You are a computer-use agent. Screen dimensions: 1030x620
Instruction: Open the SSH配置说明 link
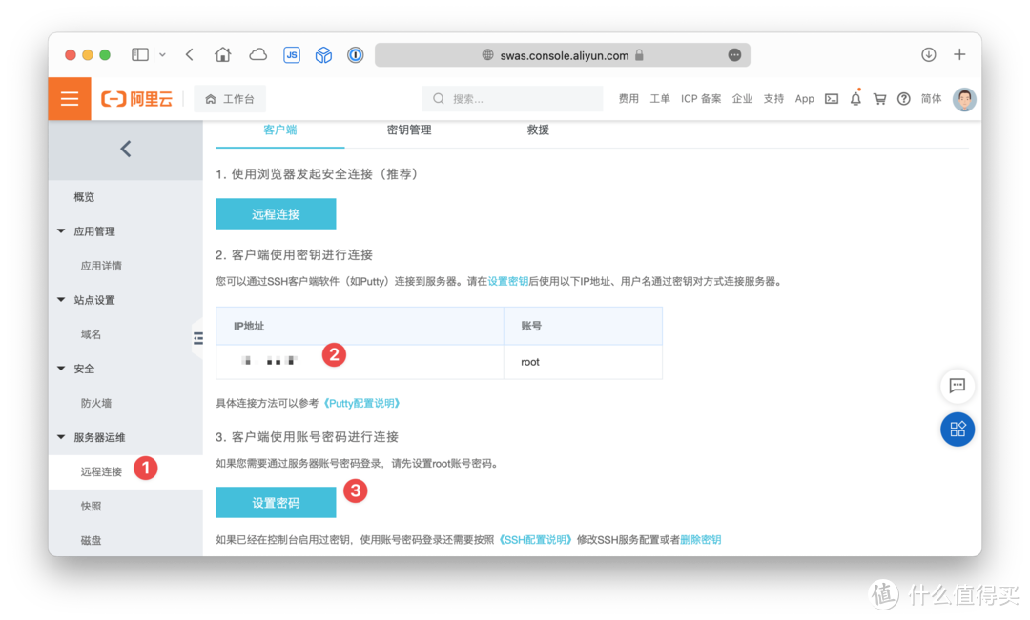pos(535,539)
